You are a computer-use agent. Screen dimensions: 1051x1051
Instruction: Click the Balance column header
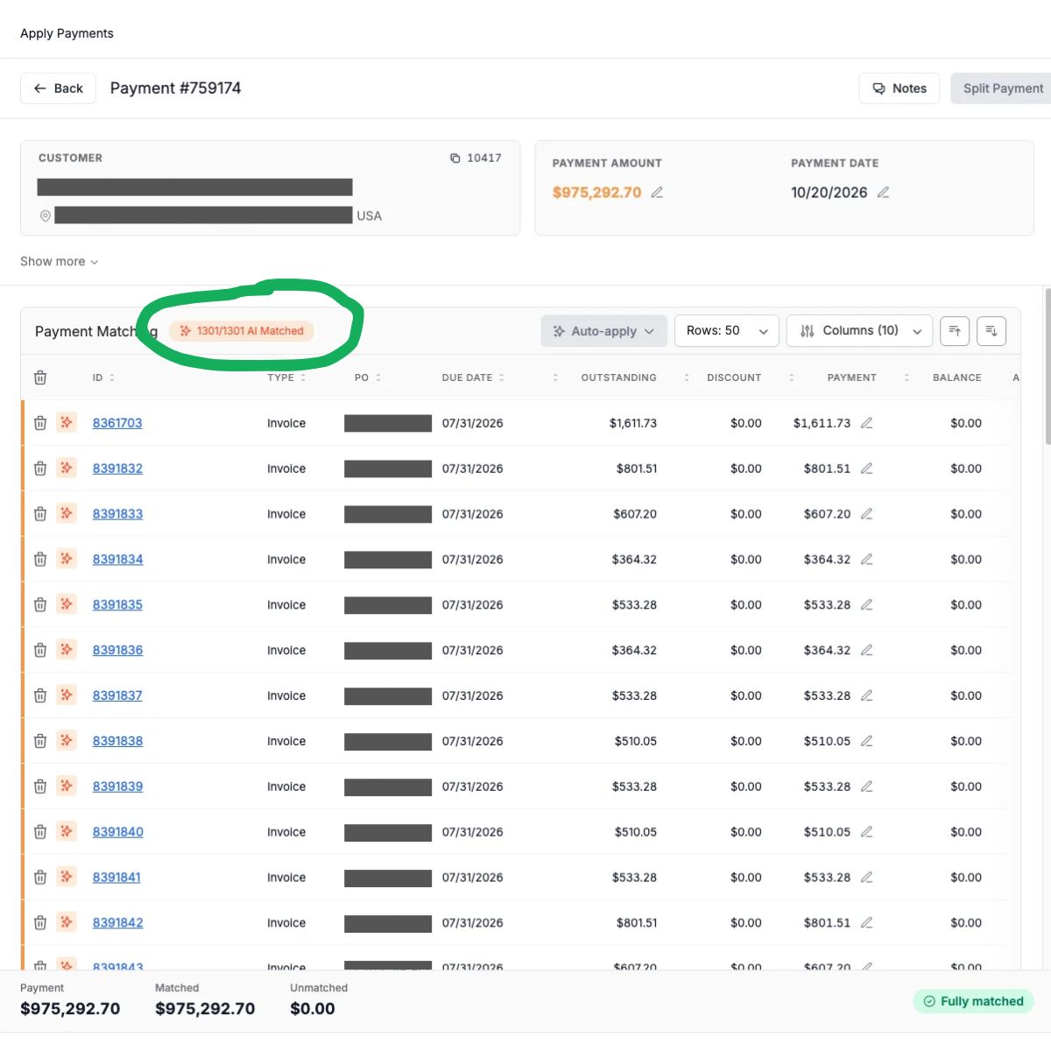pyautogui.click(x=956, y=377)
